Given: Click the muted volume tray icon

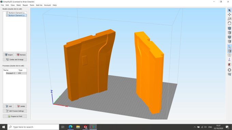Looking at the screenshot, I should [x=205, y=127].
